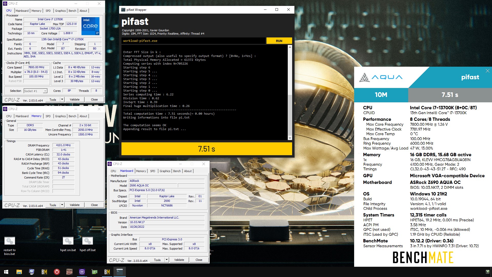Click the AQUA logo in result panel
492x277 pixels.
tap(381, 77)
